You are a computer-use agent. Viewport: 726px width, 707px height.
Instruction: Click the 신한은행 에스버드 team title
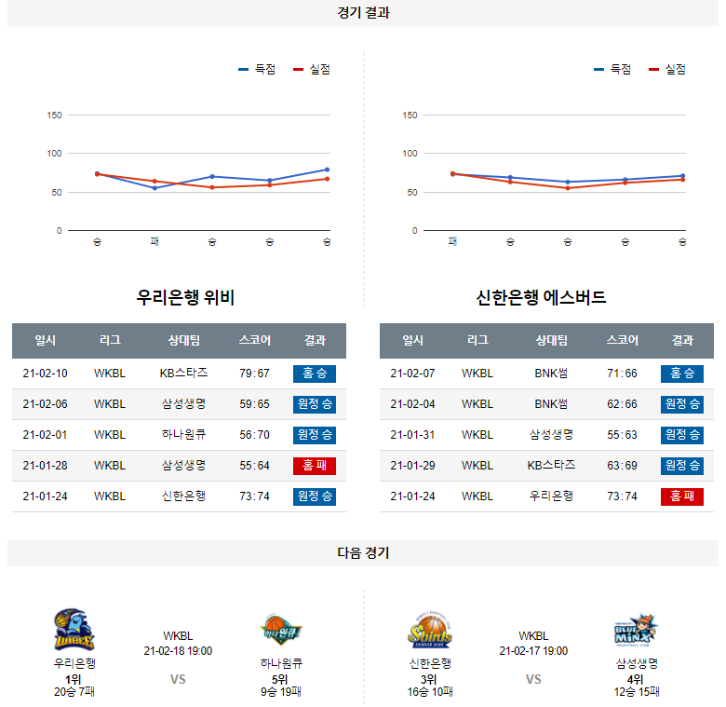[x=541, y=298]
